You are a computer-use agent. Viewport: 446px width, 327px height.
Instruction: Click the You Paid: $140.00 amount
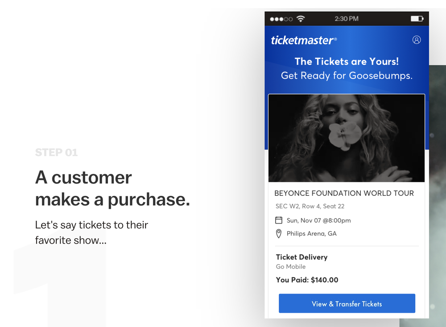[x=307, y=280]
